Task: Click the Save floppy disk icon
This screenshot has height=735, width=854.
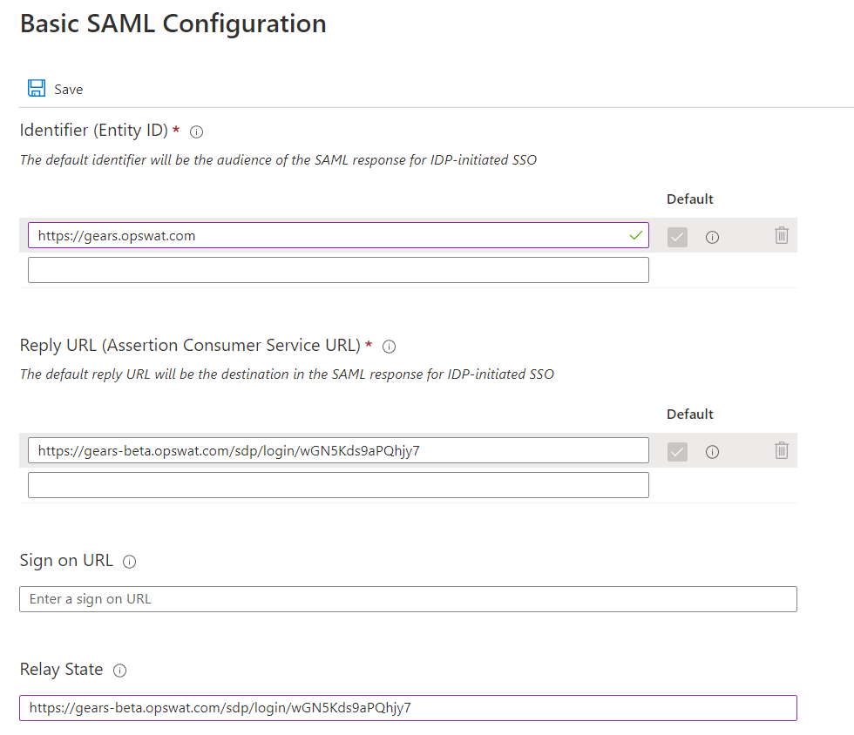Action: 37,88
